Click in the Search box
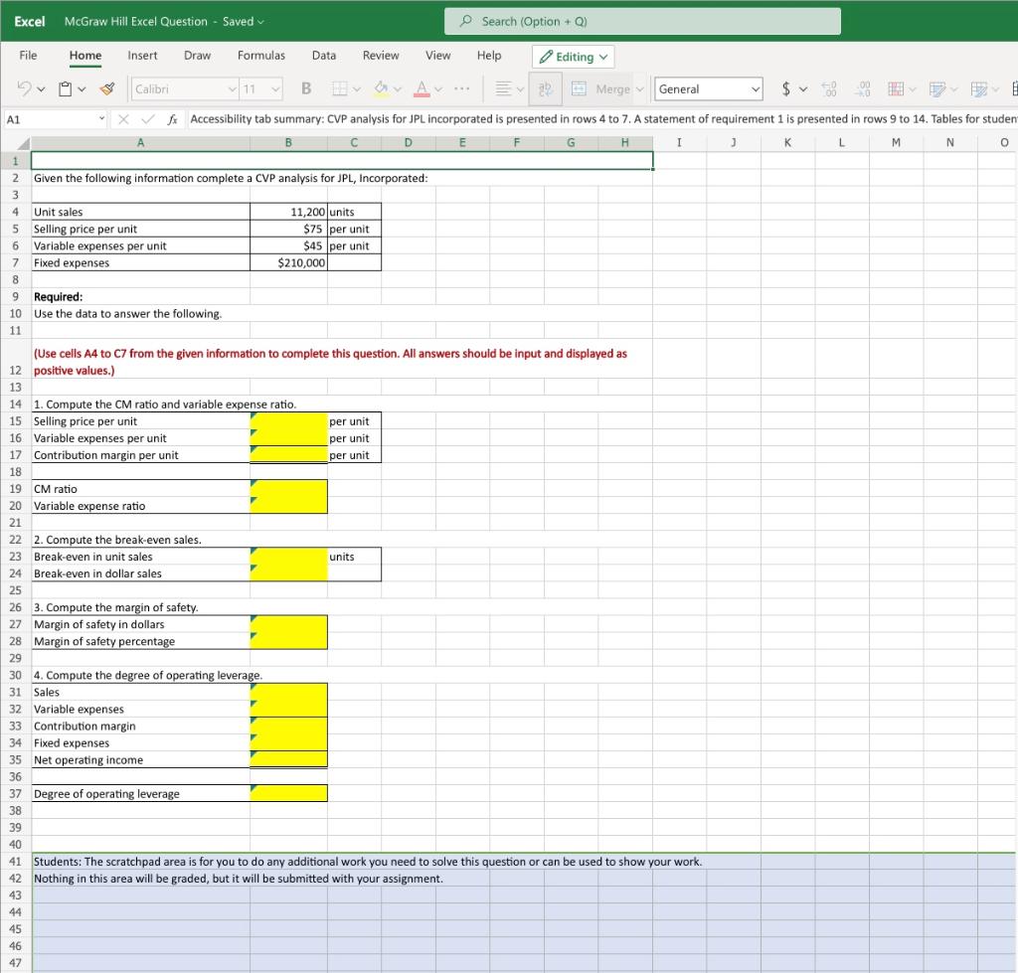Viewport: 1018px width, 973px height. [x=642, y=20]
